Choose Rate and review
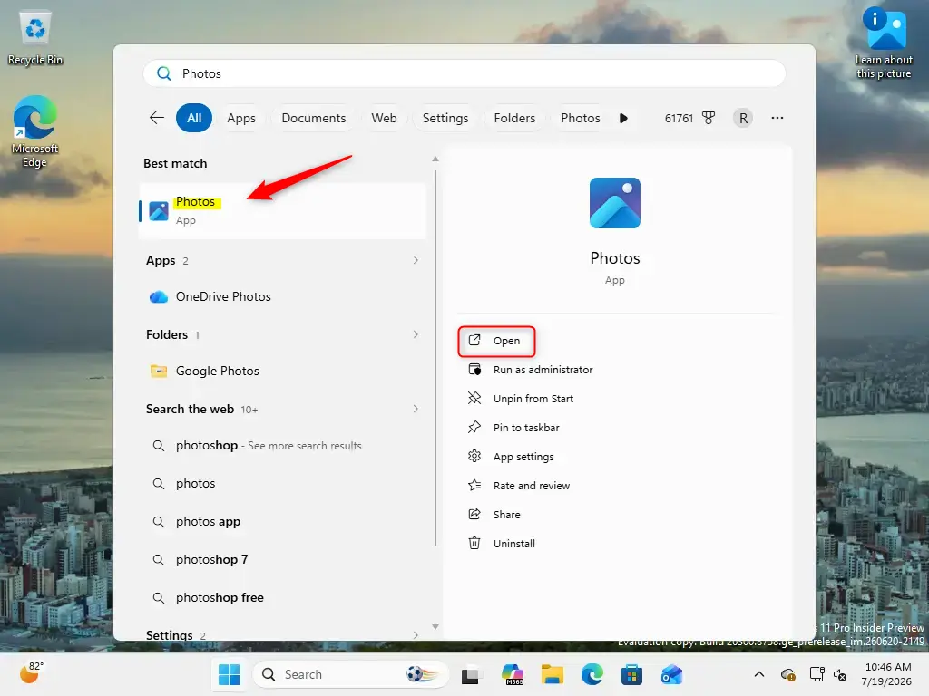The image size is (929, 696). tap(532, 486)
